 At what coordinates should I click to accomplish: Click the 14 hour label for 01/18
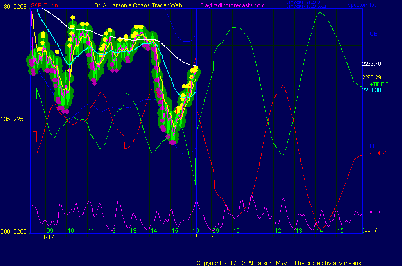click(320, 231)
